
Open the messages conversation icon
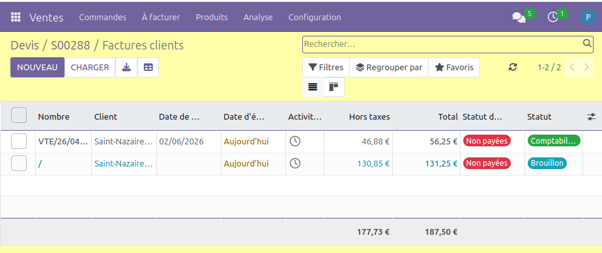pyautogui.click(x=519, y=18)
